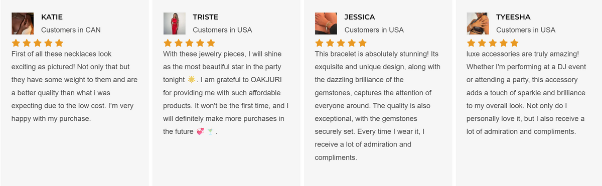Click the third star in Triste's rating

190,43
